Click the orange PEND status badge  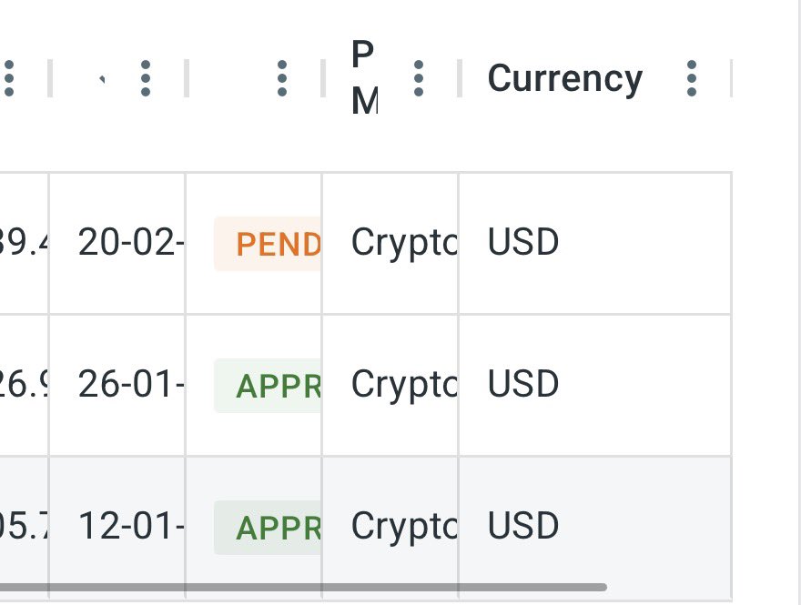[x=269, y=244]
